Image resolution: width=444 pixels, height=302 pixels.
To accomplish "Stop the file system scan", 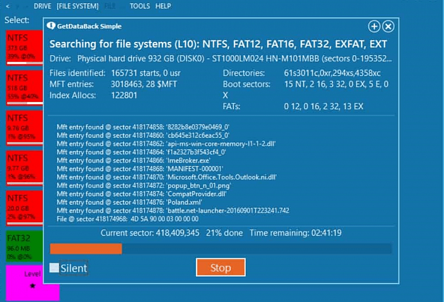I will [x=221, y=268].
